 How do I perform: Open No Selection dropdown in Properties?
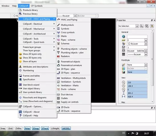click(137, 26)
